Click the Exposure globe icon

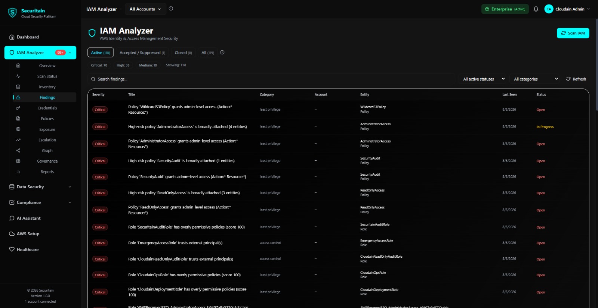click(x=18, y=129)
